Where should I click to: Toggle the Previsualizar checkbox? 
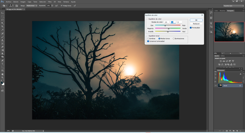coord(191,28)
